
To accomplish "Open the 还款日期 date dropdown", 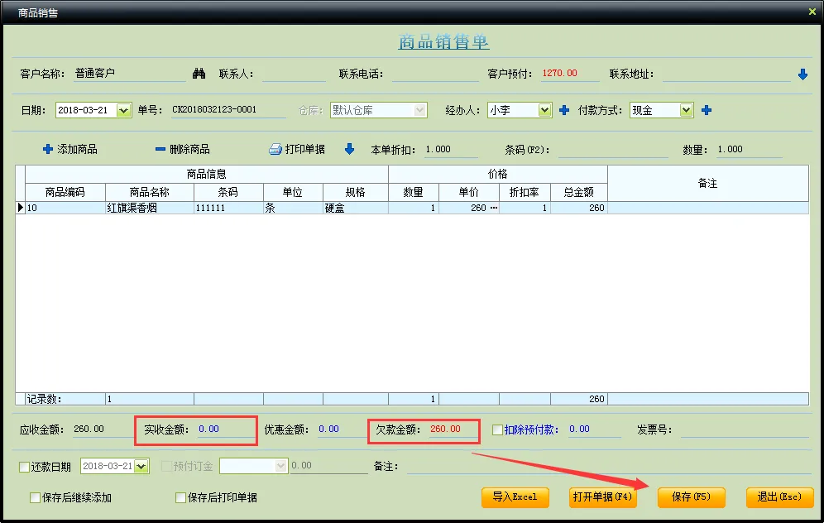I will pyautogui.click(x=141, y=466).
